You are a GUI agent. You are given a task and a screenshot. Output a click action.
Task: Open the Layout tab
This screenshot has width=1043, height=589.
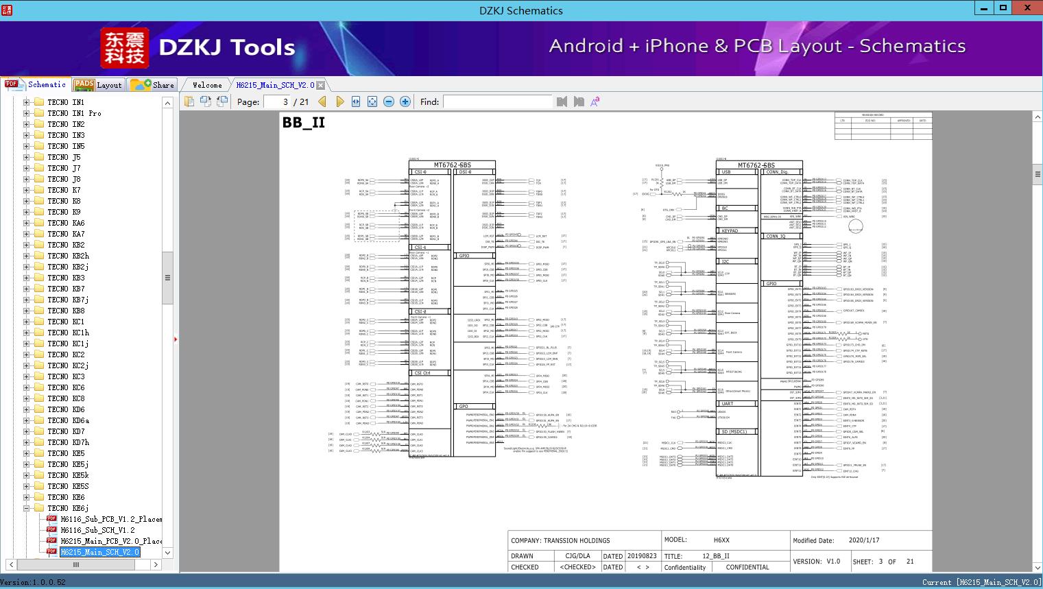tap(98, 85)
